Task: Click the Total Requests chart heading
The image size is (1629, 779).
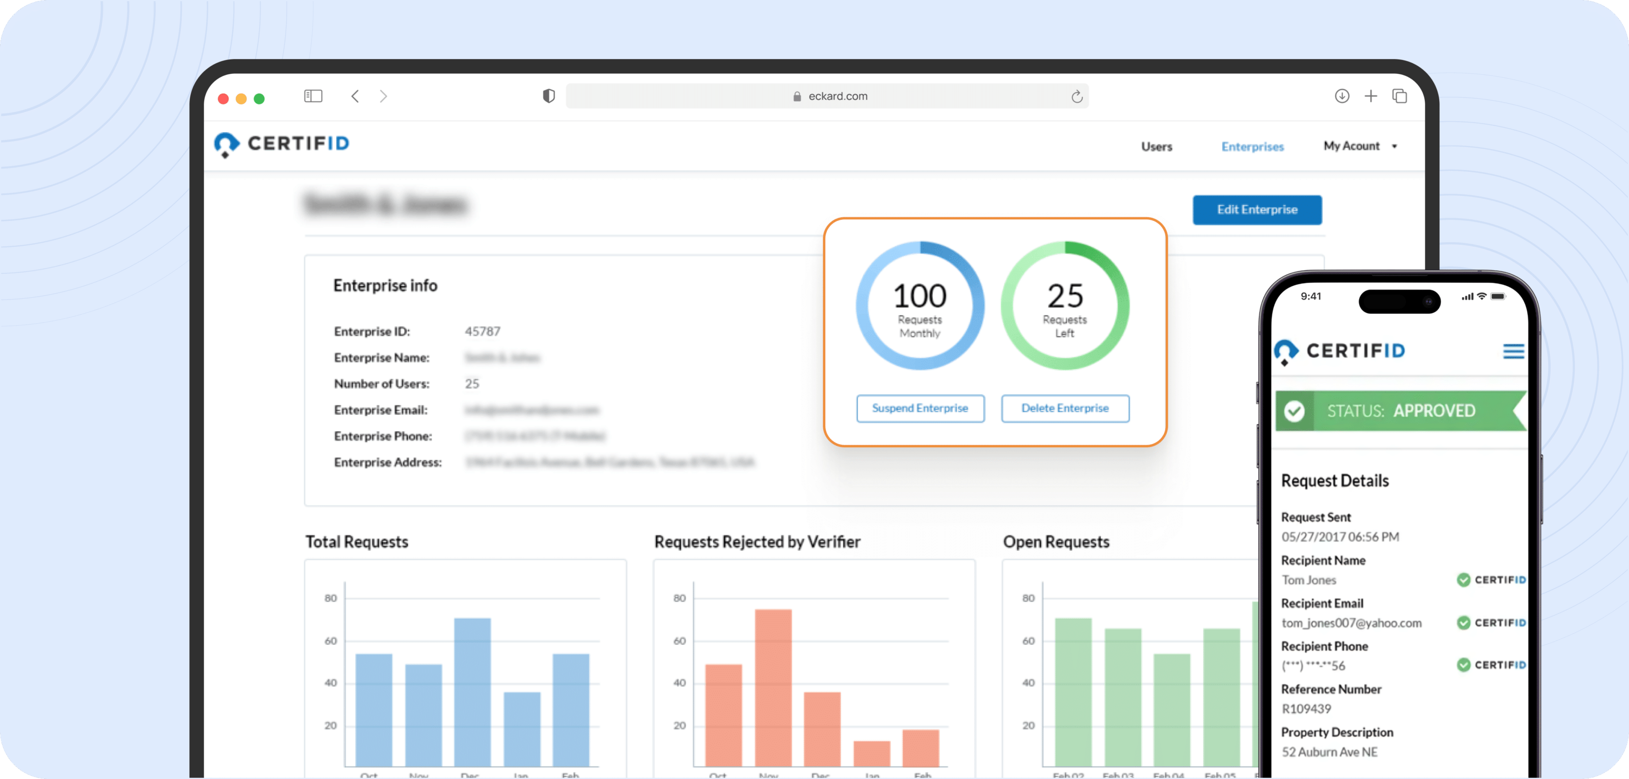Action: [357, 542]
